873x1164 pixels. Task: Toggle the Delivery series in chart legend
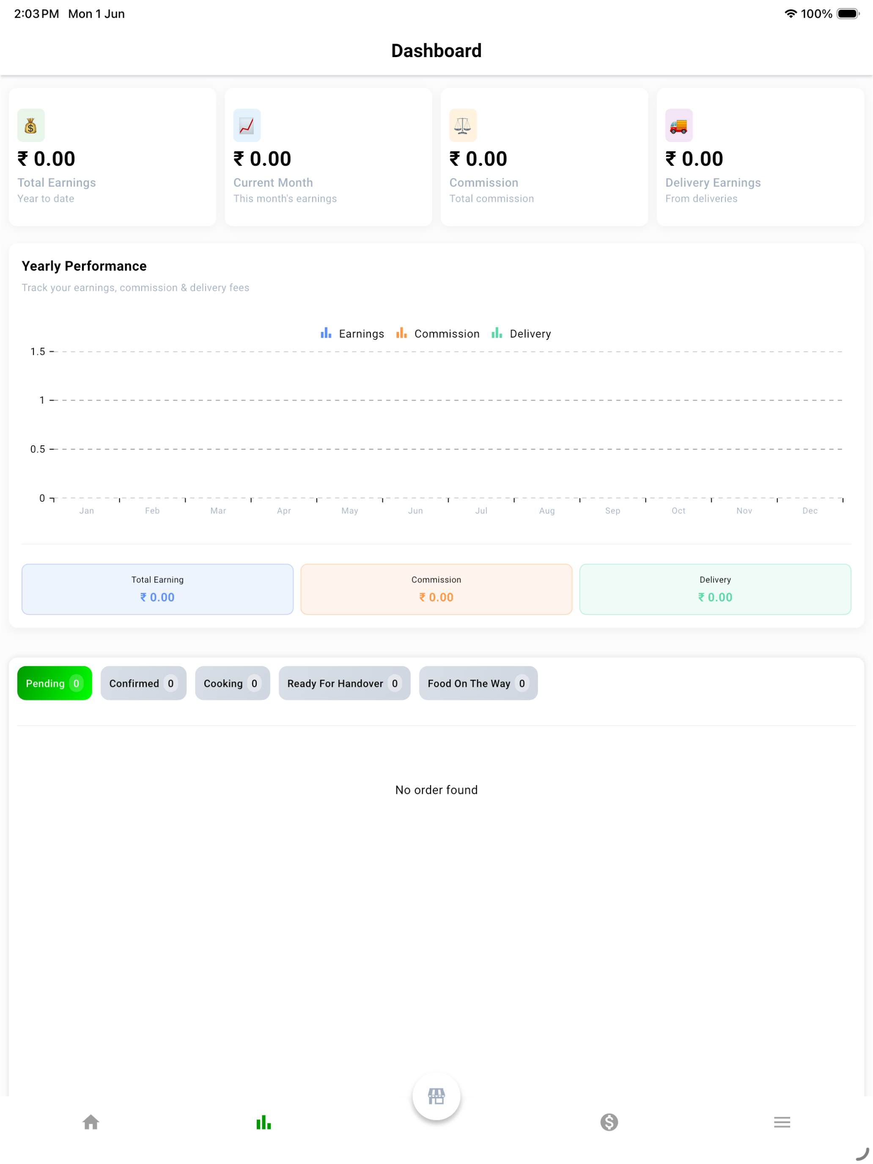tap(521, 334)
